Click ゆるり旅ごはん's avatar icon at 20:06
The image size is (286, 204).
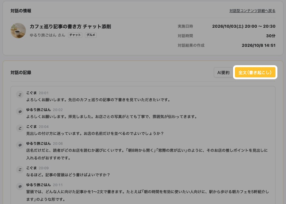pos(20,145)
